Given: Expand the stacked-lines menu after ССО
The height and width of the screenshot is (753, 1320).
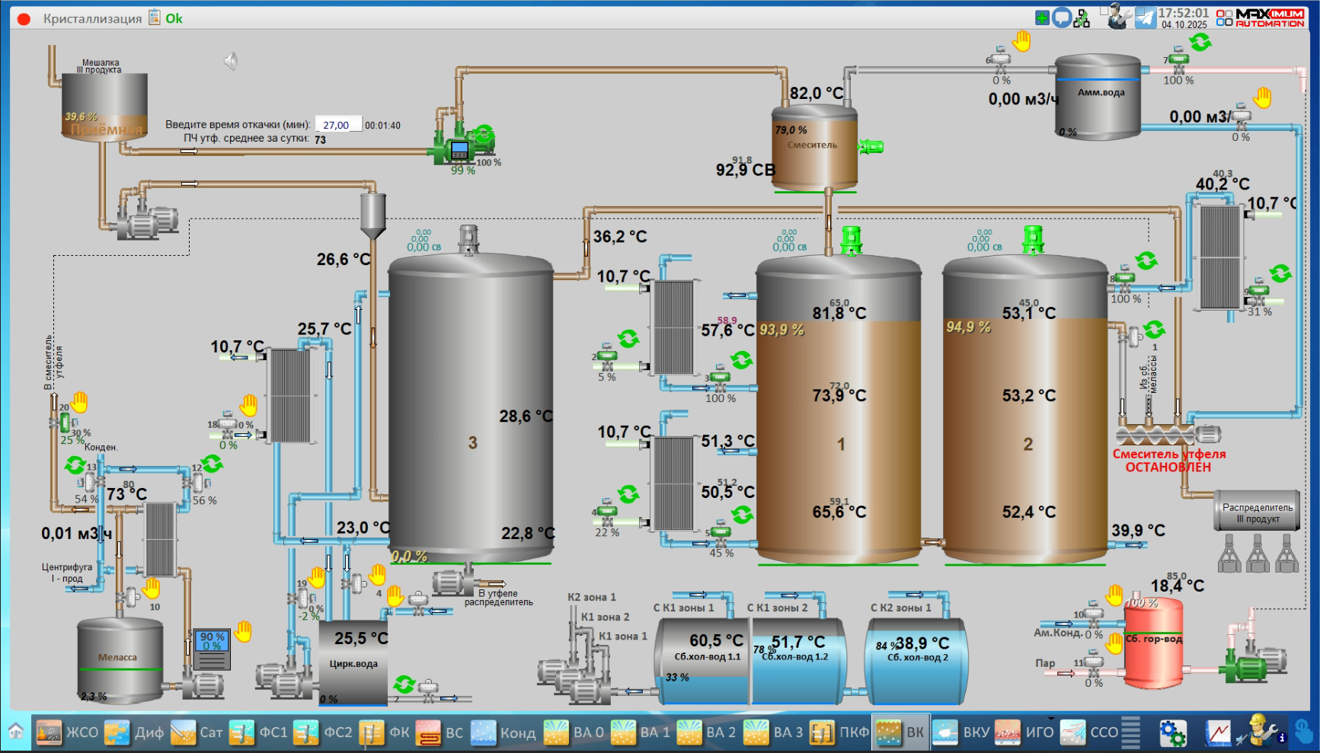Looking at the screenshot, I should tap(1131, 732).
